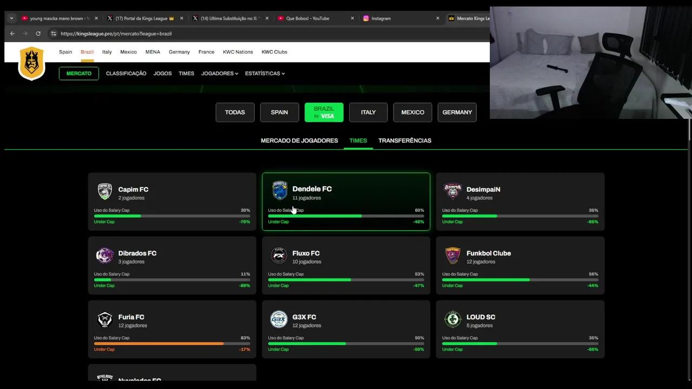Screen dimensions: 692x389
Task: Click the DesimpaiN team crest
Action: pyautogui.click(x=453, y=191)
